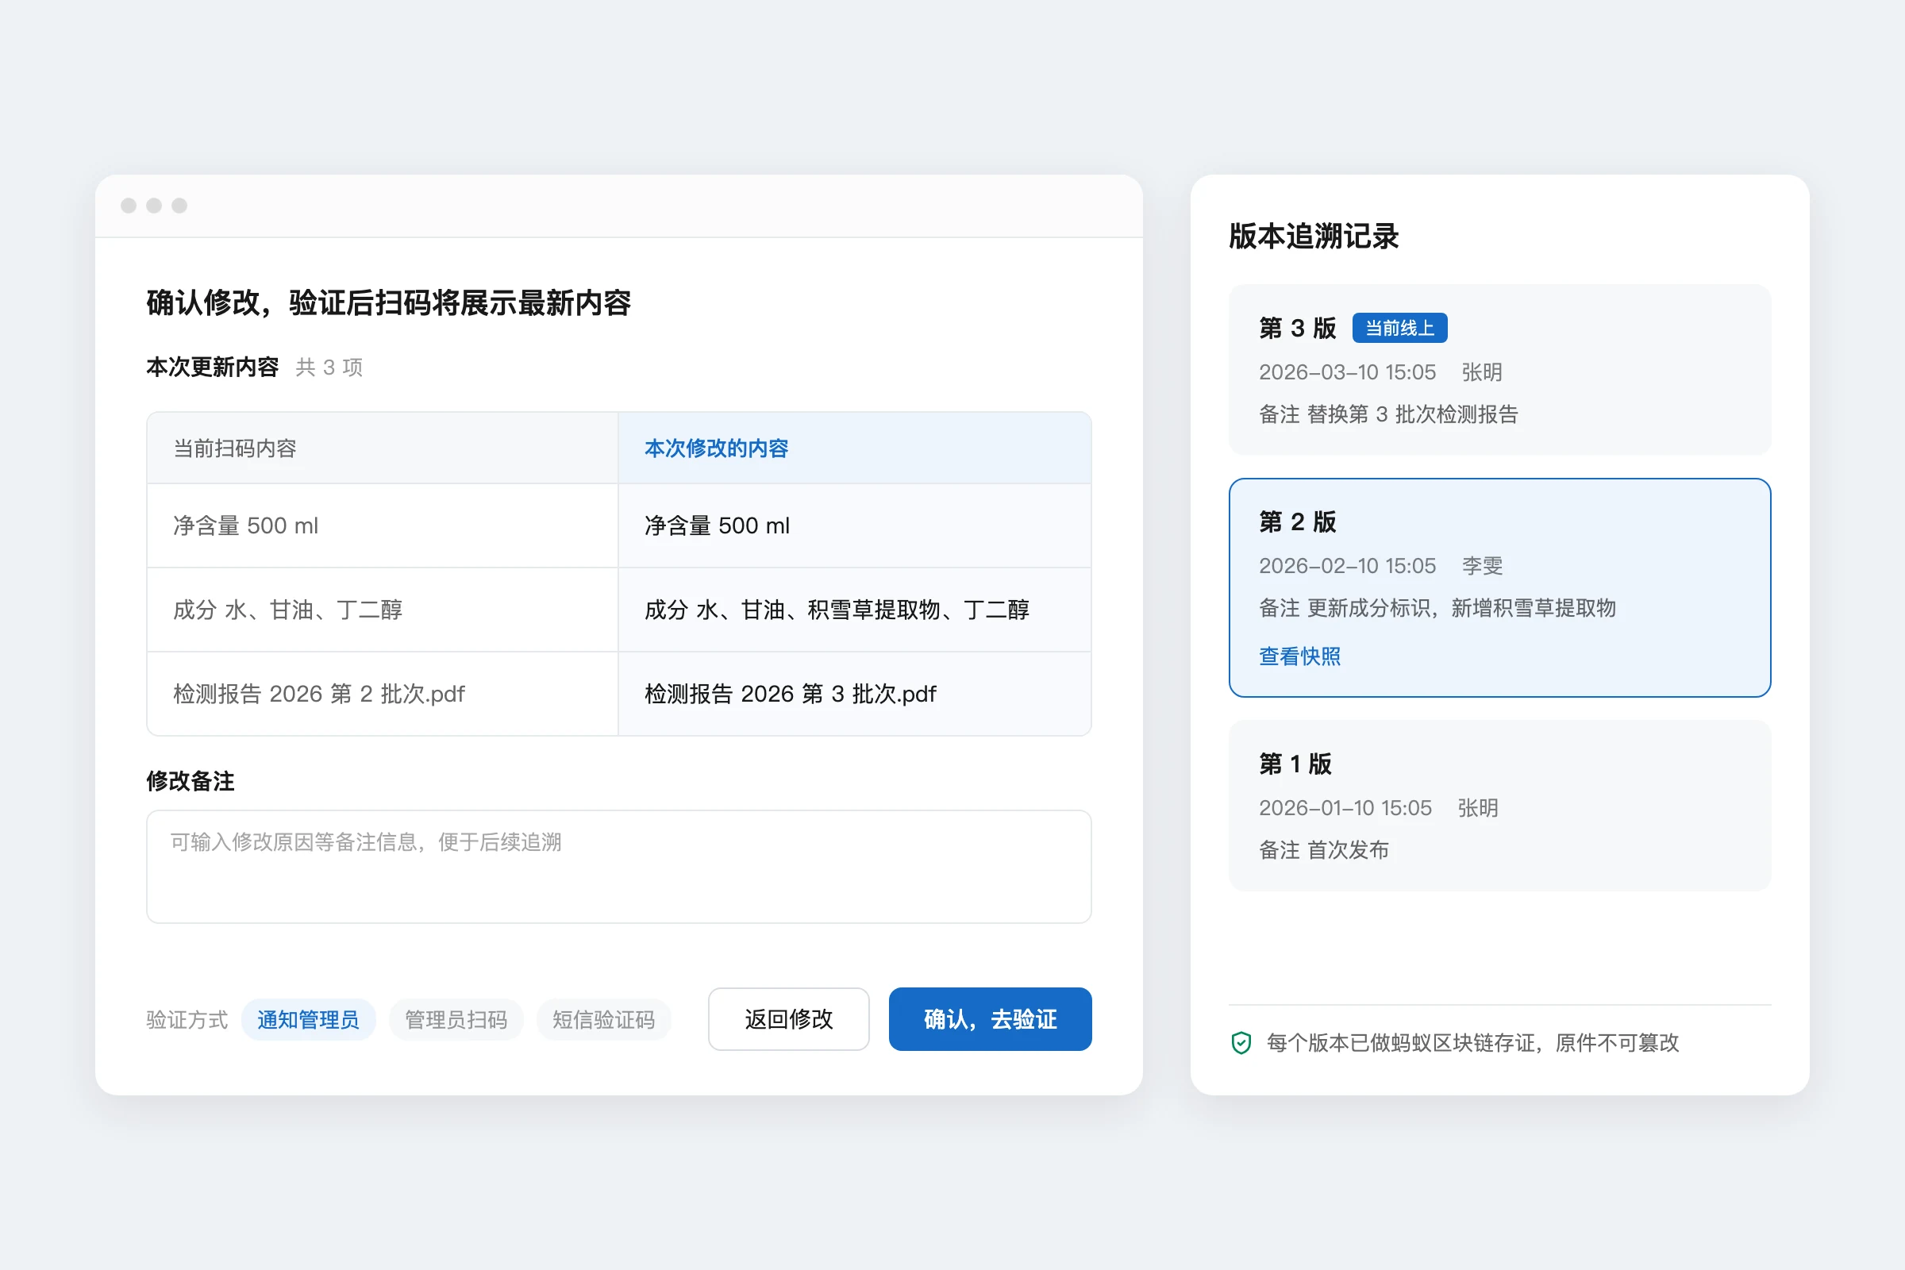Click the 版本追溯记录 heading
Screen dimensions: 1905x1270
(x=1314, y=237)
